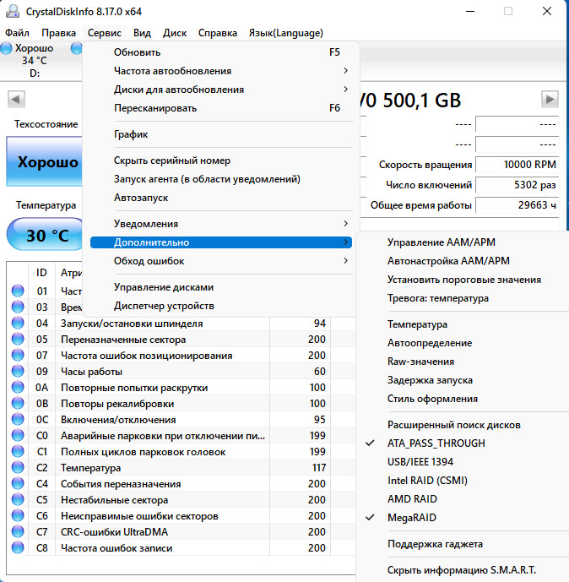Click the Общее время работы value field
Screen dimensions: 569x582
[x=517, y=205]
